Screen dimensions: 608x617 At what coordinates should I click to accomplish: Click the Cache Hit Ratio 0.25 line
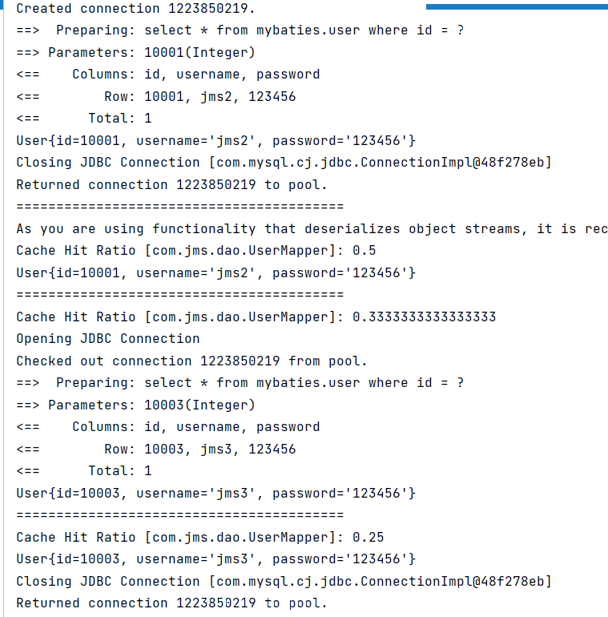[200, 537]
